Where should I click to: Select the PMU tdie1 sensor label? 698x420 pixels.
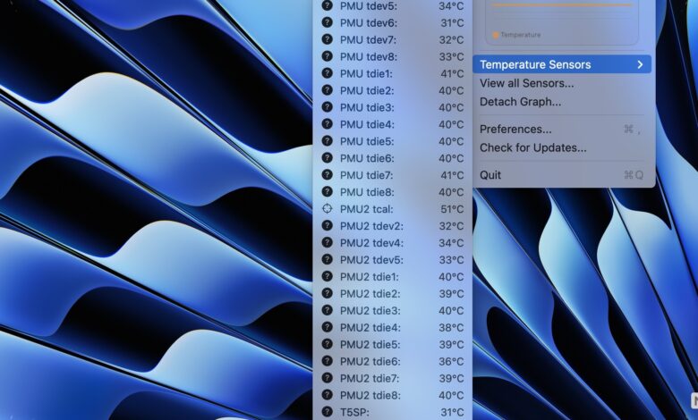coord(366,73)
